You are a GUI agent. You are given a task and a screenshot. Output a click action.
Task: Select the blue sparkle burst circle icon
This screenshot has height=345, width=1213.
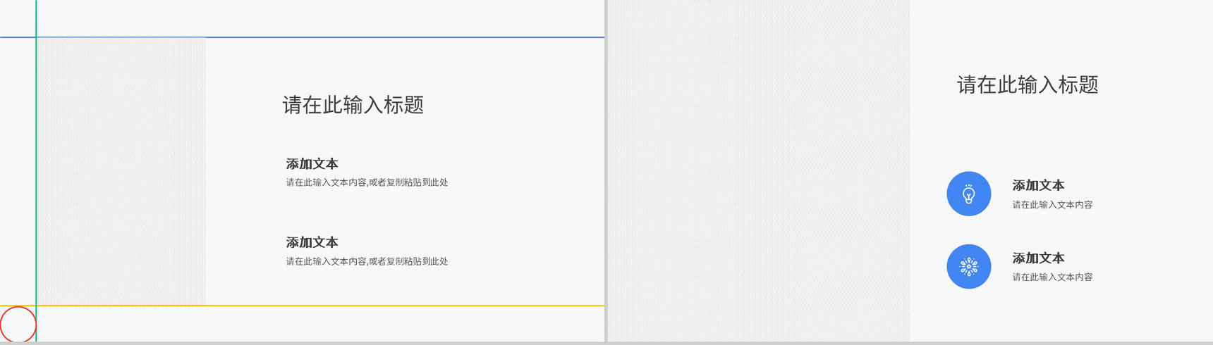coord(969,266)
